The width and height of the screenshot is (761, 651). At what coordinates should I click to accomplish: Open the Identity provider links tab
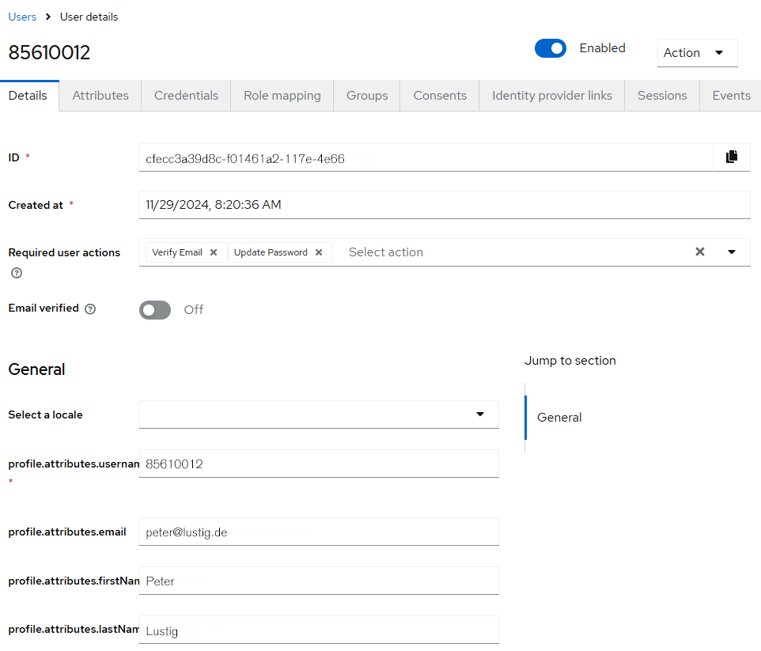(x=552, y=96)
